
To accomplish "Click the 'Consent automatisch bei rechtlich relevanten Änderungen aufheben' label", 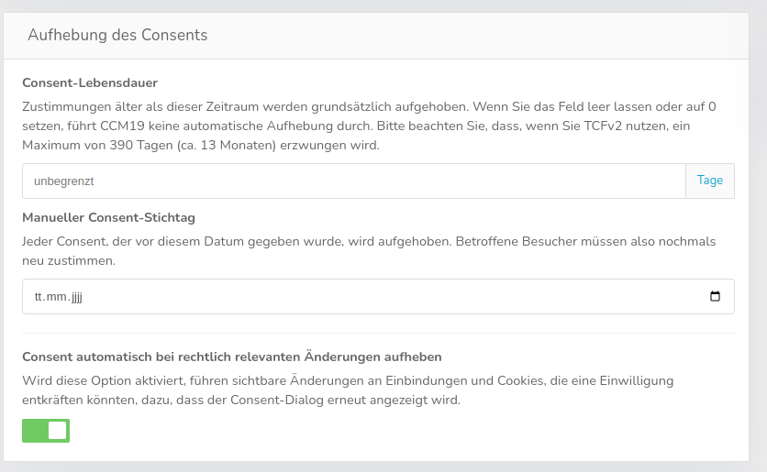I will (x=232, y=357).
